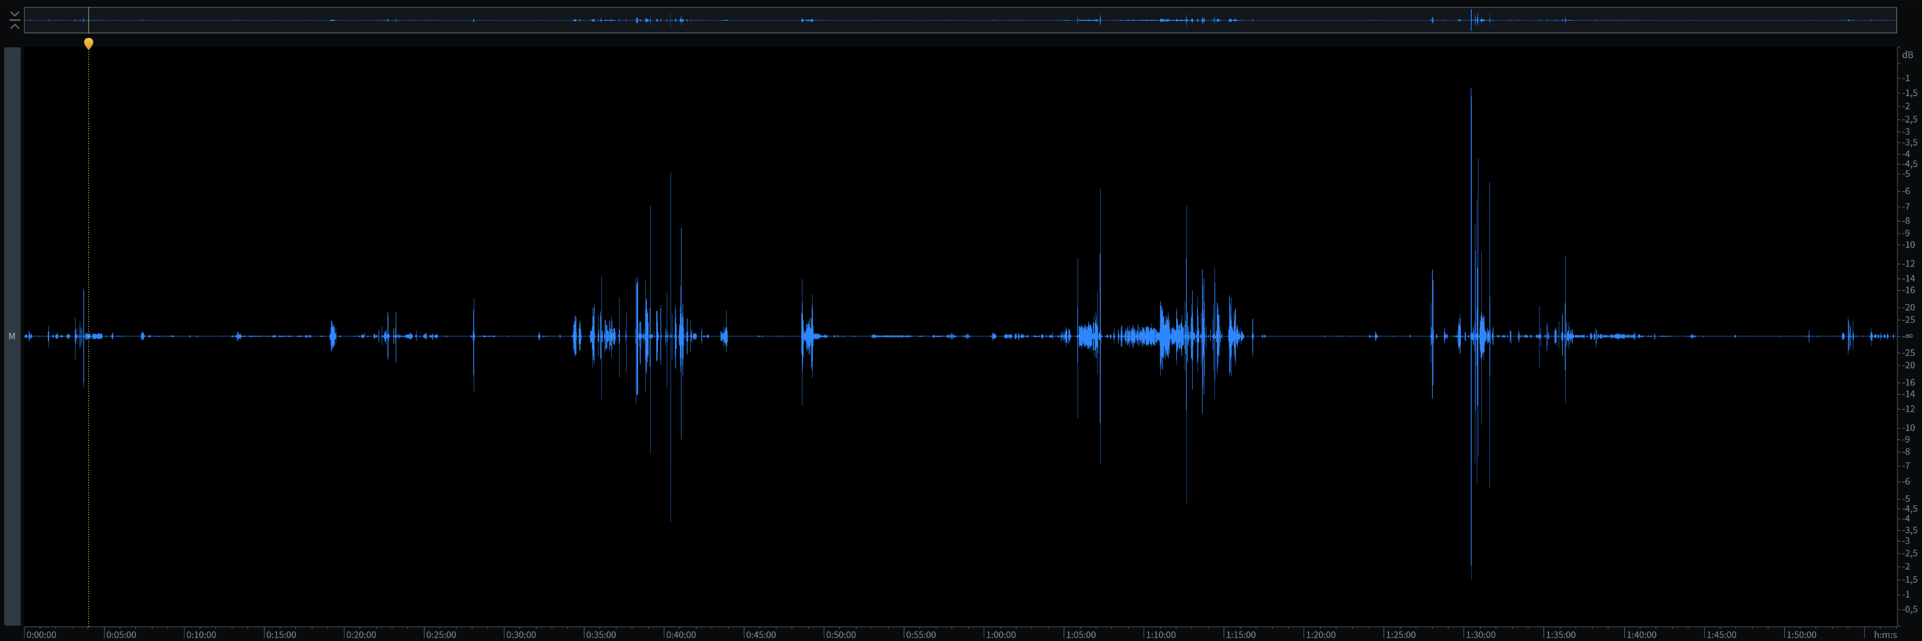Click the -∞ center label on dB scale

coord(1907,336)
